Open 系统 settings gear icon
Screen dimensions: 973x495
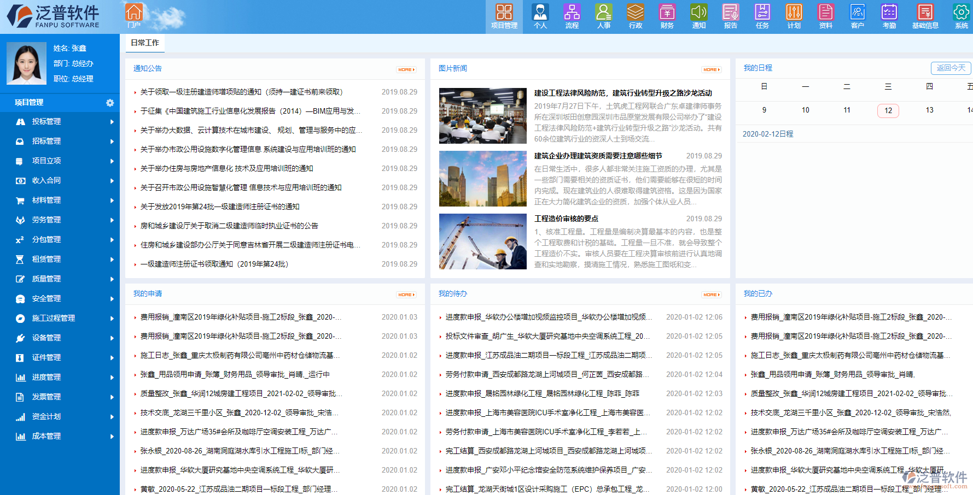(962, 16)
